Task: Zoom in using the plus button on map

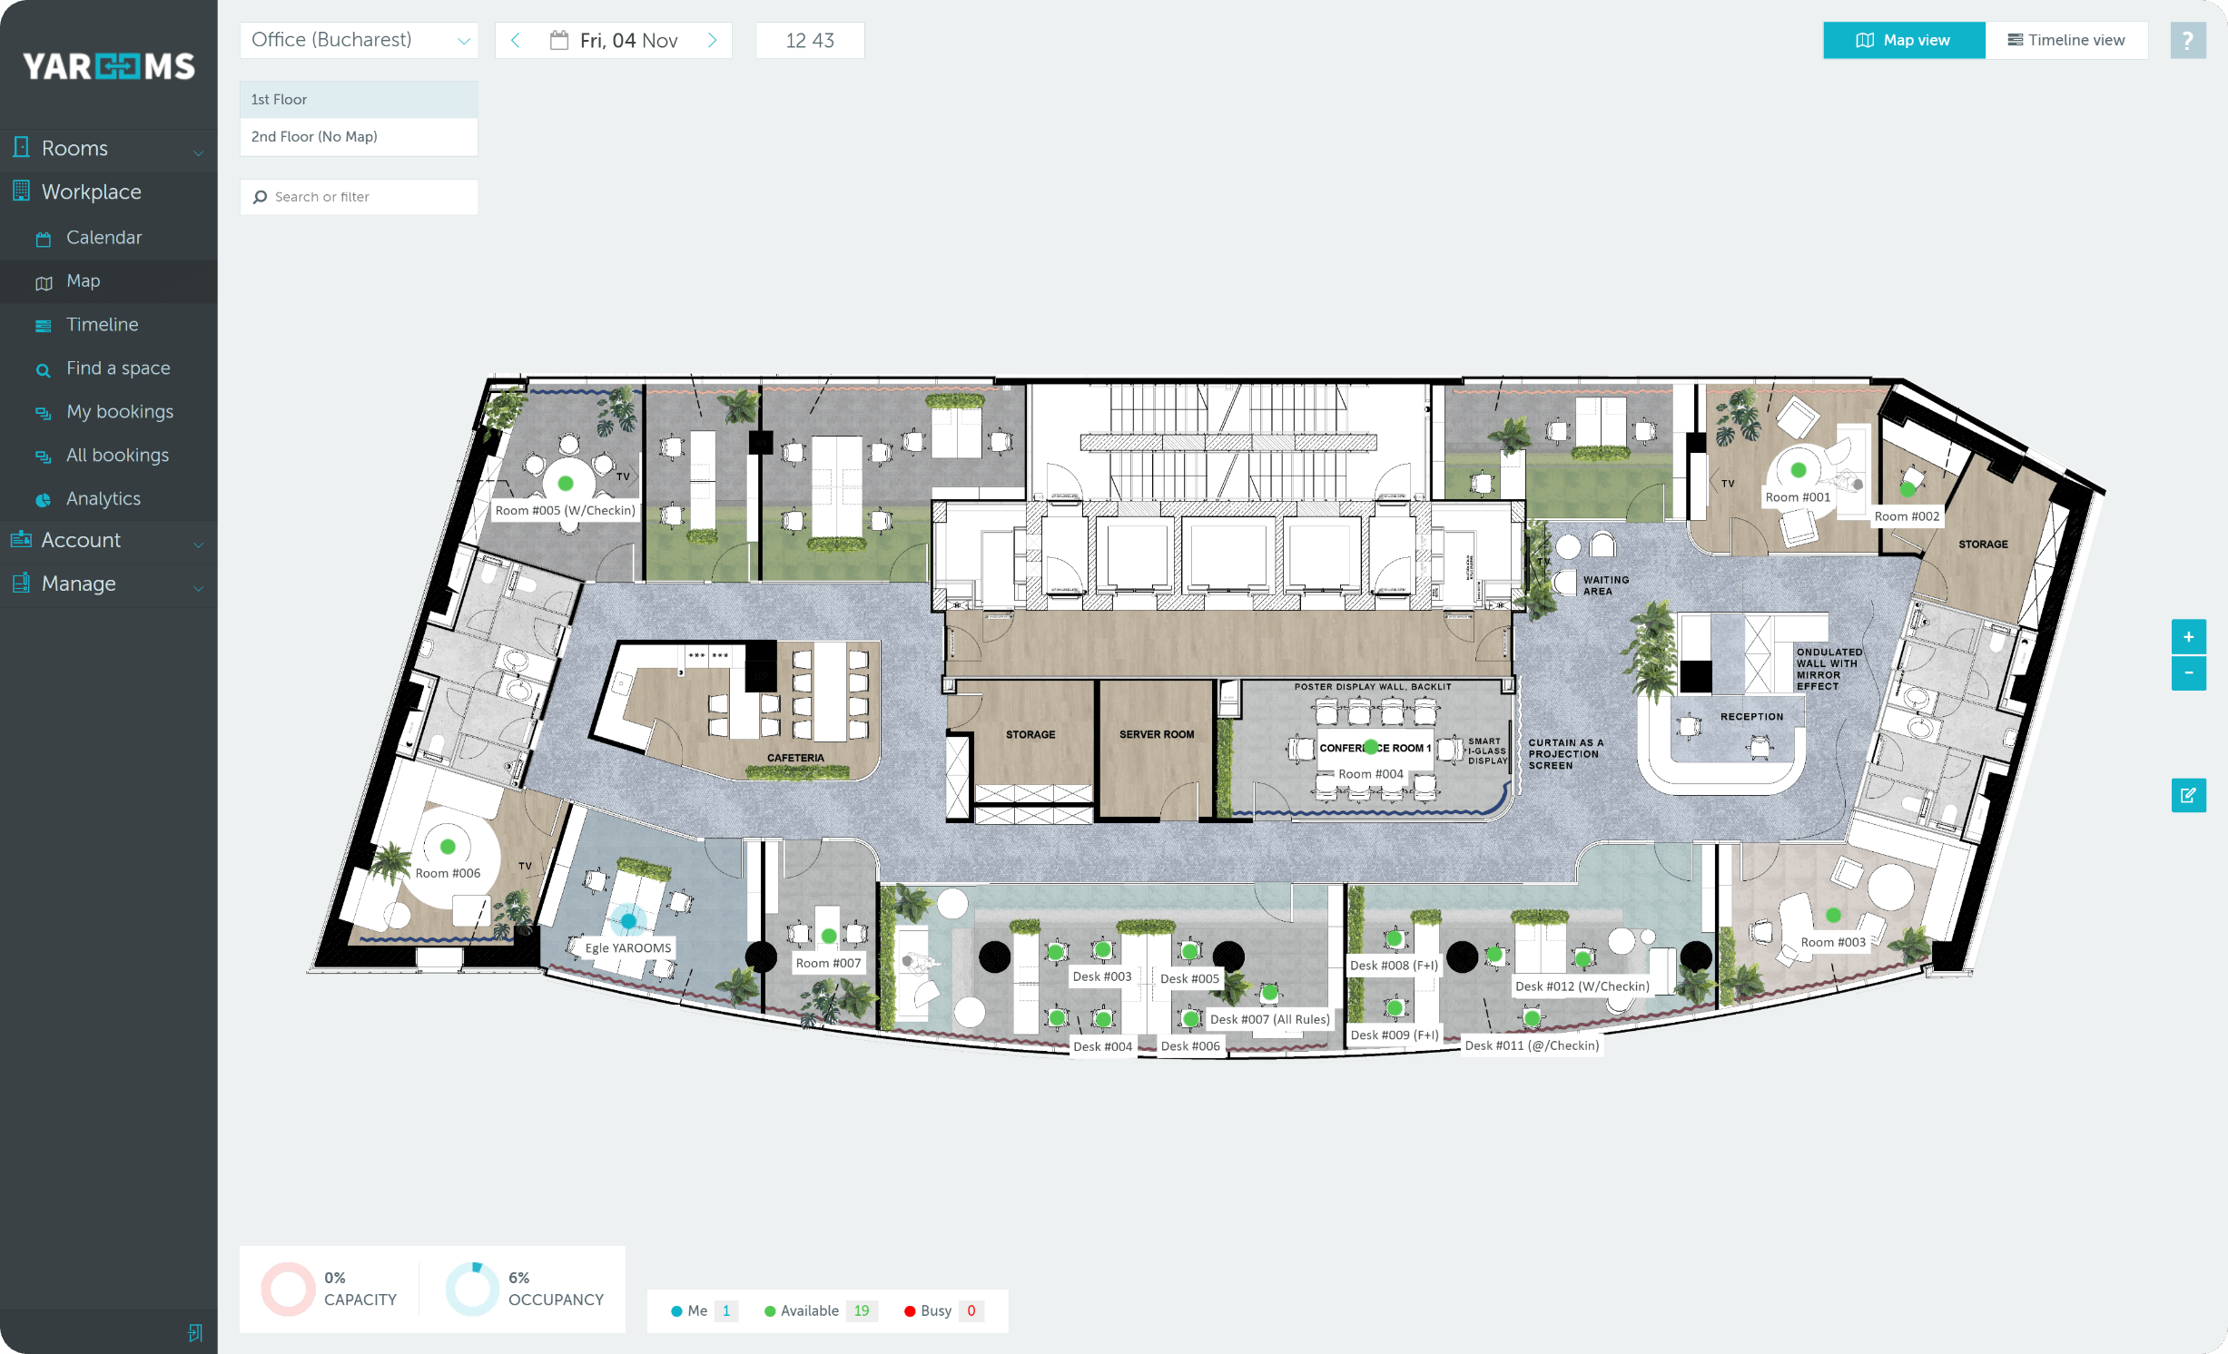Action: 2189,636
